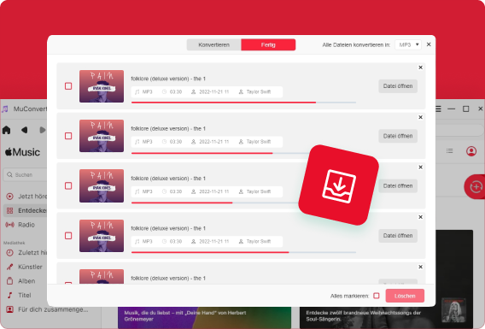The height and width of the screenshot is (329, 485).
Task: Open the MP3 output format dropdown
Action: 408,45
